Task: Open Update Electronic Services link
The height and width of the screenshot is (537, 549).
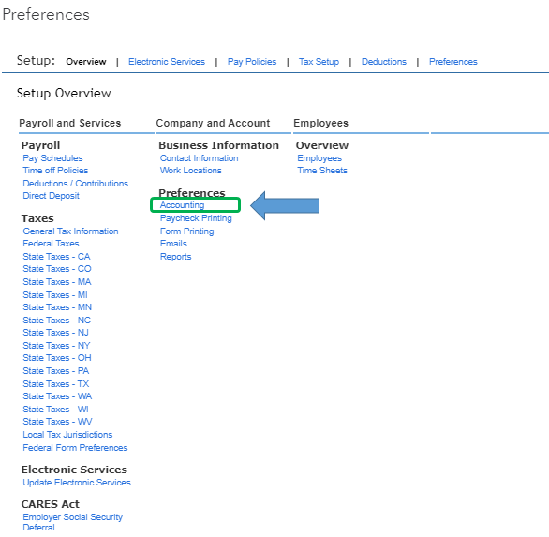Action: [77, 483]
